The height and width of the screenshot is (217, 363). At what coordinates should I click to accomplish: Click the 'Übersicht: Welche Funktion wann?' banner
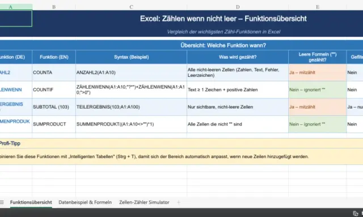tap(223, 45)
